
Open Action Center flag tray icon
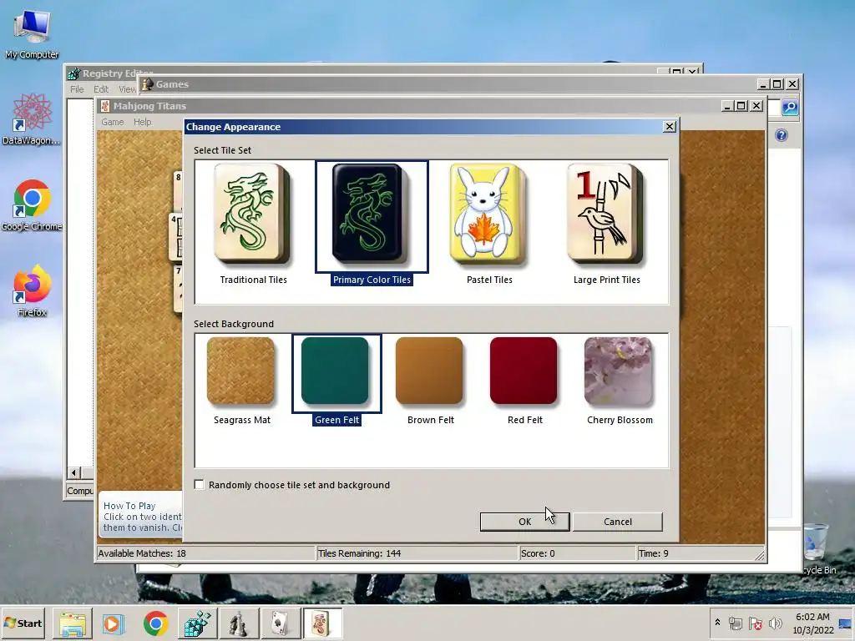[756, 623]
